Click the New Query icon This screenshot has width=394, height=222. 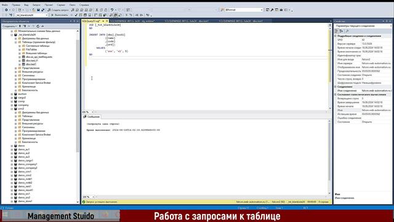point(49,10)
